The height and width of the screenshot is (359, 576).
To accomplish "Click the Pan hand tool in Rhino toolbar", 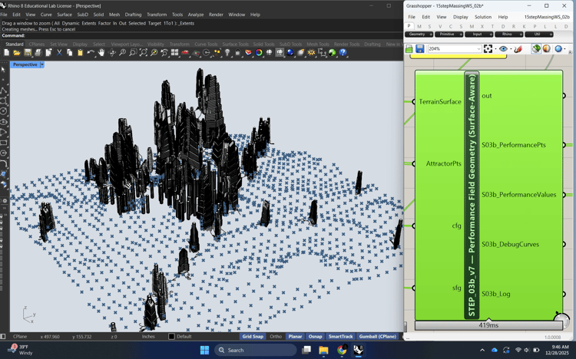I will pos(101,53).
